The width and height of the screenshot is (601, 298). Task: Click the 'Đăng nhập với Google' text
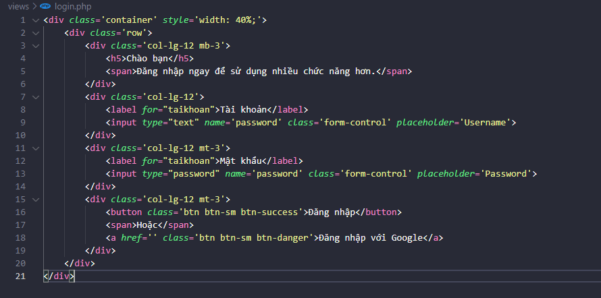373,237
